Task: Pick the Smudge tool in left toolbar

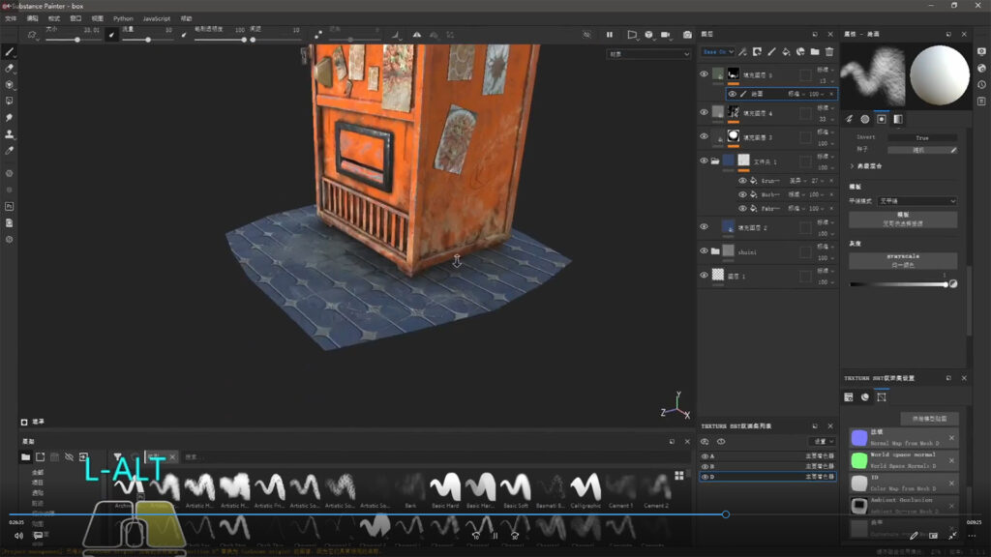Action: (10, 117)
